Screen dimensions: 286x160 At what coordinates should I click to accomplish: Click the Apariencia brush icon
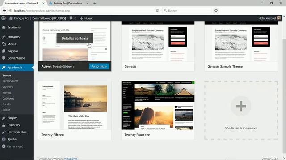point(4,68)
